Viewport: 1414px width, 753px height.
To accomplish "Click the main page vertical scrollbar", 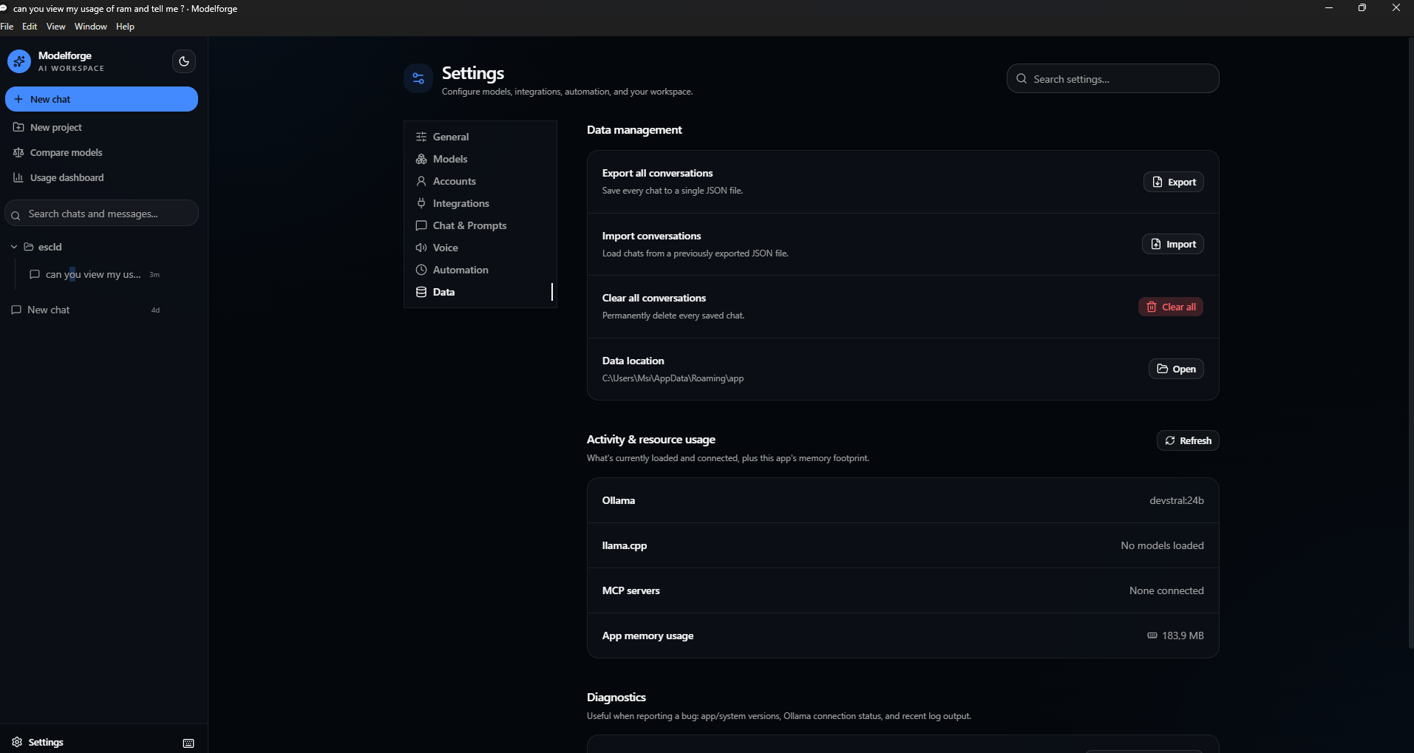I will [x=1410, y=344].
